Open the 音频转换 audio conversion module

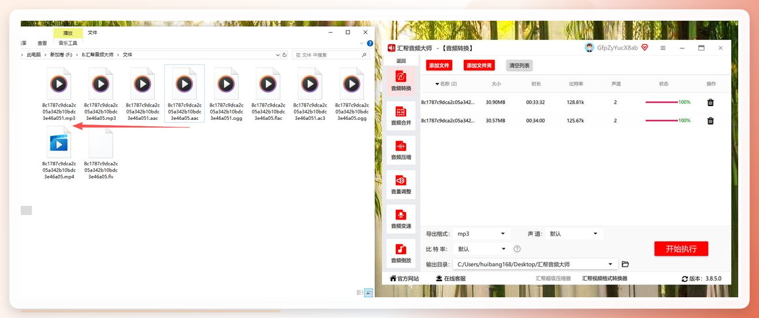(x=401, y=81)
